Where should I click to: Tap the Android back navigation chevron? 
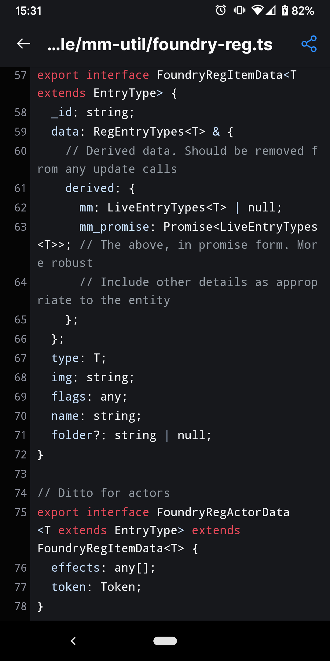pos(73,641)
